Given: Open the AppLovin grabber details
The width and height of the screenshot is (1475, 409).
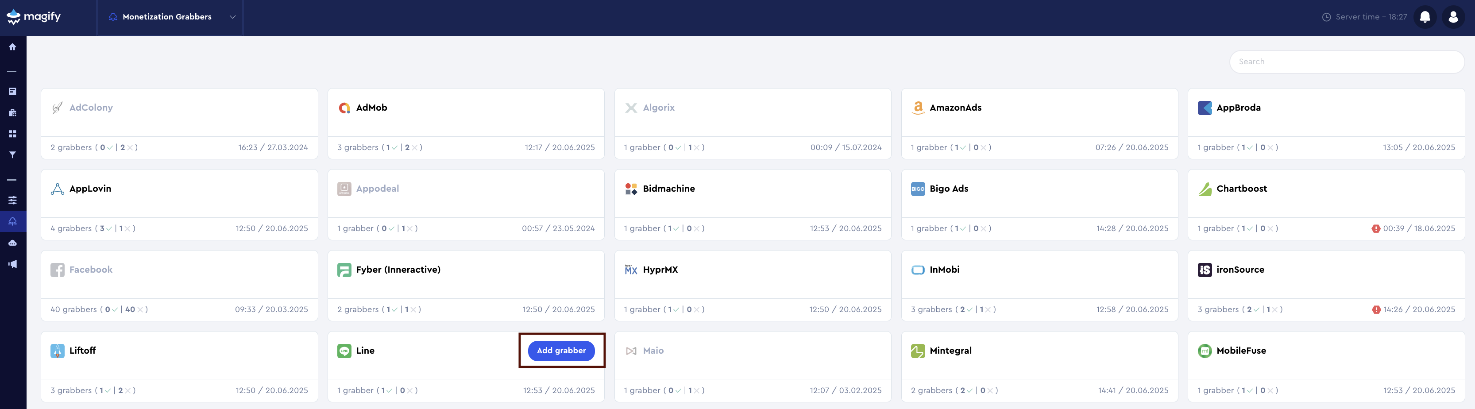Looking at the screenshot, I should [x=179, y=204].
